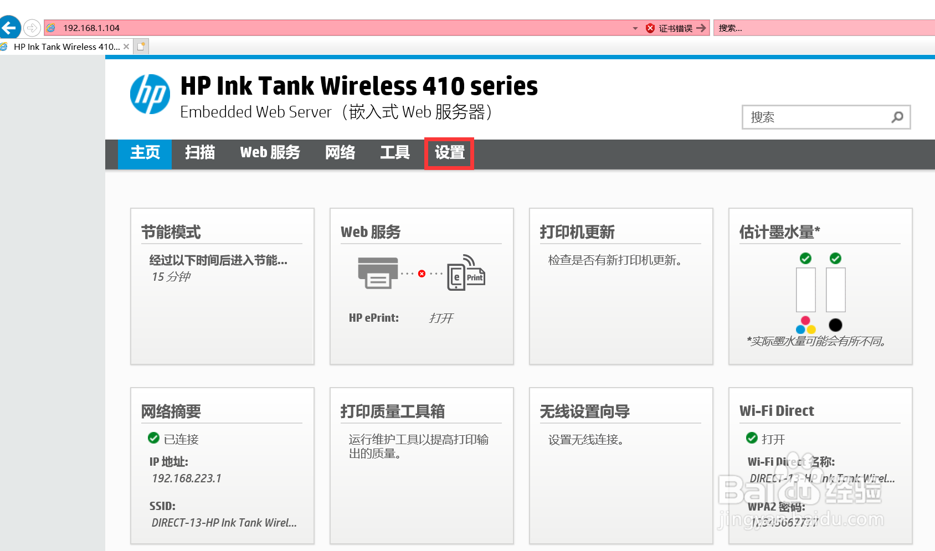The width and height of the screenshot is (935, 551).
Task: Click the browser 搜索... search field
Action: (x=824, y=28)
